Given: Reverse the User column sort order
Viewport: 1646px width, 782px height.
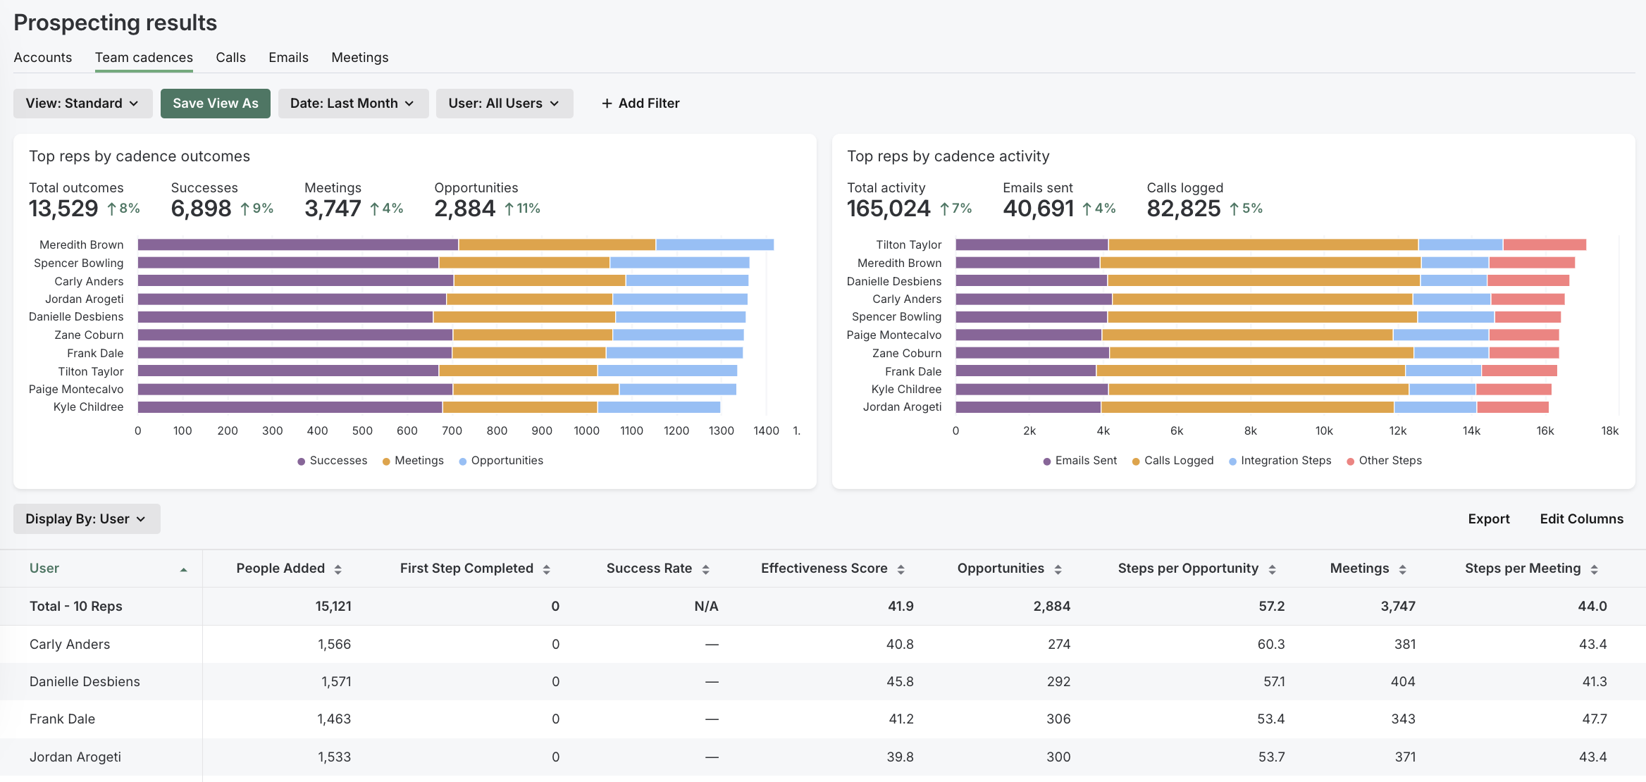Looking at the screenshot, I should (x=184, y=568).
